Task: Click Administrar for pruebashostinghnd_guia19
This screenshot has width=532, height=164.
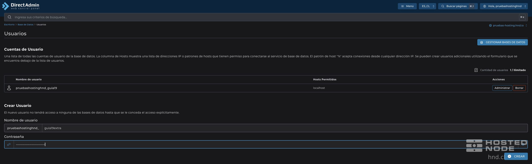Action: (502, 88)
